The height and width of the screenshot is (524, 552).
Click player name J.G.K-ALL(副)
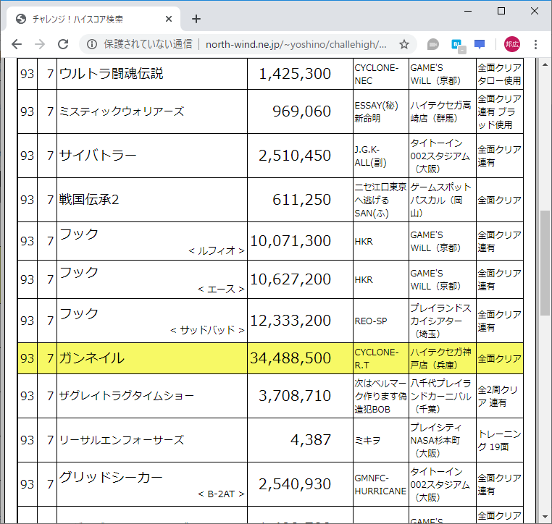370,156
